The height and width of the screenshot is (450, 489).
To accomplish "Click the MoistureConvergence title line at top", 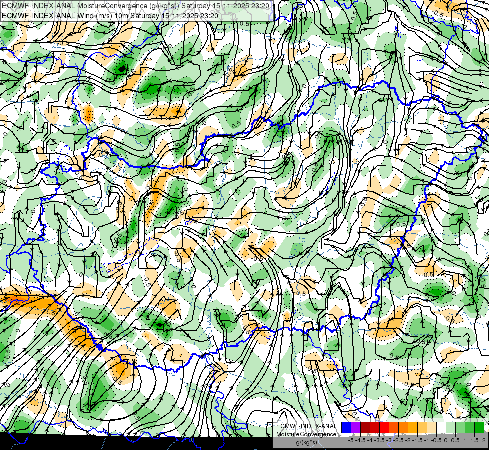I will coord(136,6).
